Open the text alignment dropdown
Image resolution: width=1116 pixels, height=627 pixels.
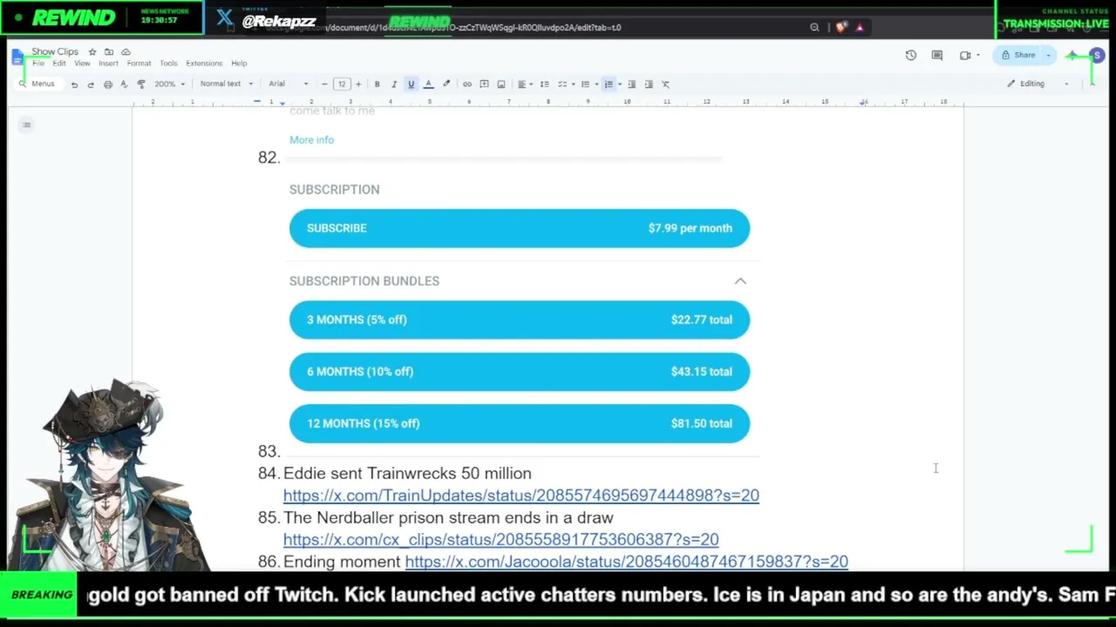(525, 84)
